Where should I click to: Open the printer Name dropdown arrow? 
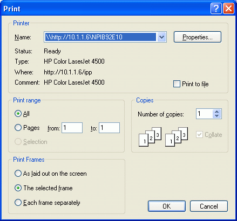(x=162, y=37)
